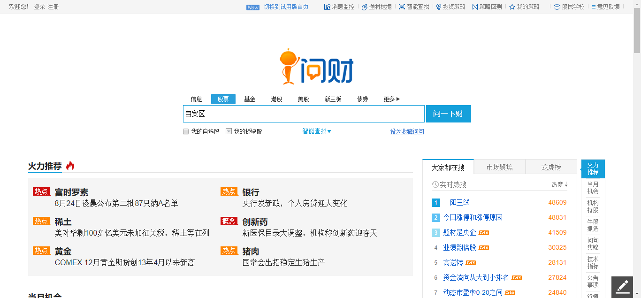Click the 智能查找 icon in top bar

[x=402, y=7]
